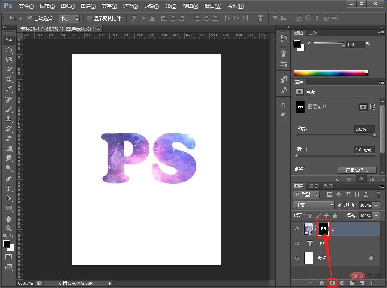This screenshot has height=288, width=387.
Task: Select the Dodge tool
Action: click(x=9, y=168)
